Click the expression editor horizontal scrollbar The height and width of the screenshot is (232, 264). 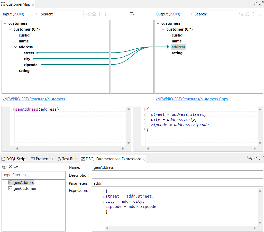pyautogui.click(x=180, y=228)
